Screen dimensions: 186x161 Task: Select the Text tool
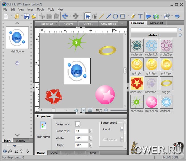point(140,16)
